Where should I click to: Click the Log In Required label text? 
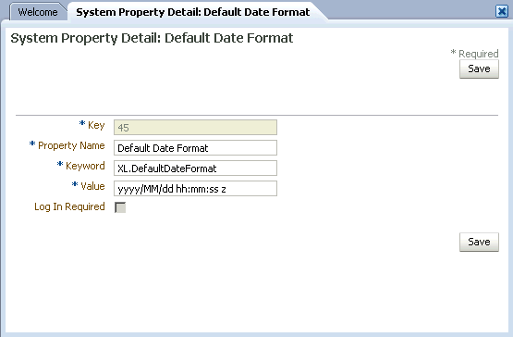(x=69, y=206)
